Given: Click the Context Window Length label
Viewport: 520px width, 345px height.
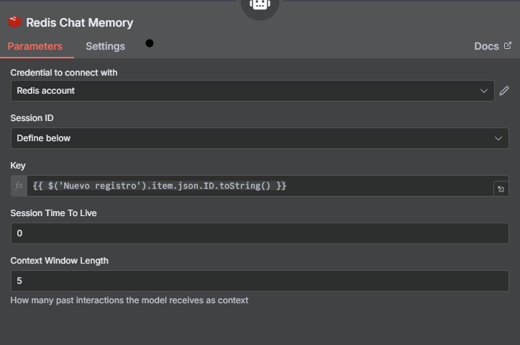Looking at the screenshot, I should click(60, 261).
